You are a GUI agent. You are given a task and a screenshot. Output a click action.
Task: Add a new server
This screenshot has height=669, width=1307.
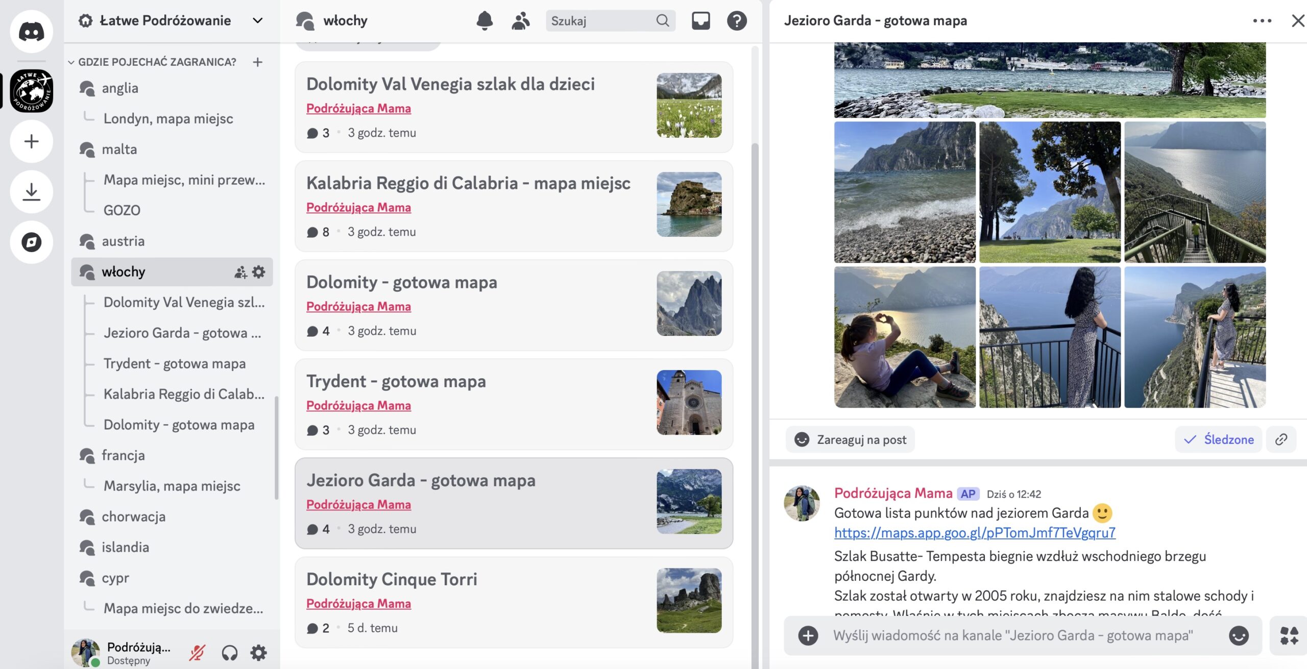click(x=31, y=141)
